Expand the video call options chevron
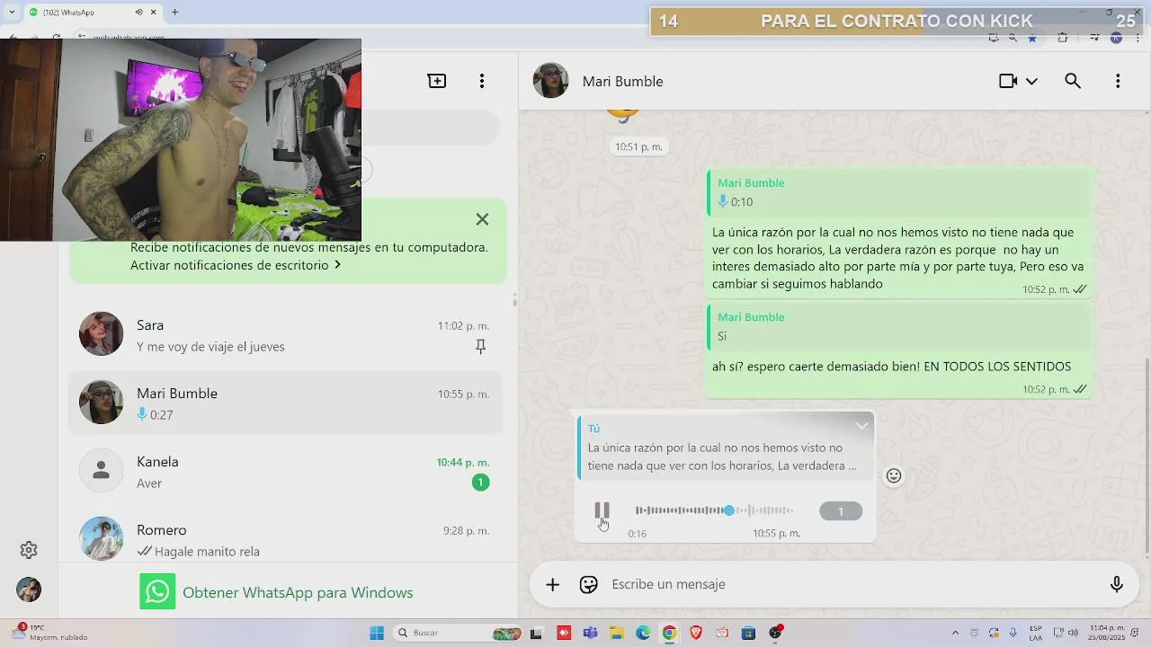The height and width of the screenshot is (647, 1151). click(1031, 81)
